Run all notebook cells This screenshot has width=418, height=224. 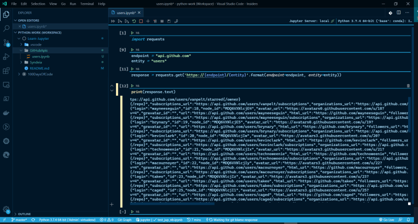click(113, 21)
